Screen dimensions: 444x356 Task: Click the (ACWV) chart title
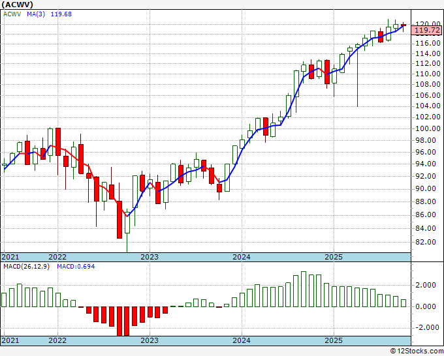click(x=17, y=5)
